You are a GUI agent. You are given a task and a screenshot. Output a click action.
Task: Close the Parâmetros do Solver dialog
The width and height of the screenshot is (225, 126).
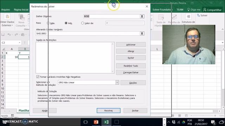pos(147,6)
